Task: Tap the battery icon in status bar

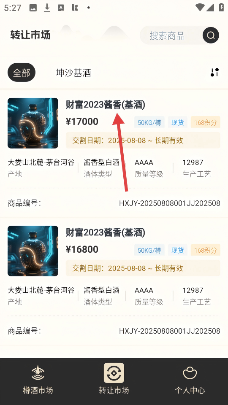Action: [x=221, y=7]
